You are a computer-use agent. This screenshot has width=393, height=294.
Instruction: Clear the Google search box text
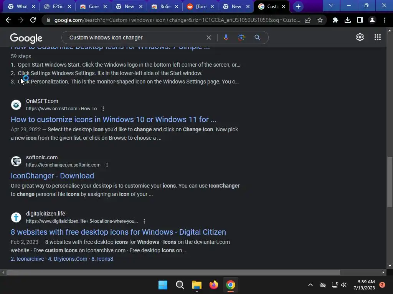pos(208,38)
